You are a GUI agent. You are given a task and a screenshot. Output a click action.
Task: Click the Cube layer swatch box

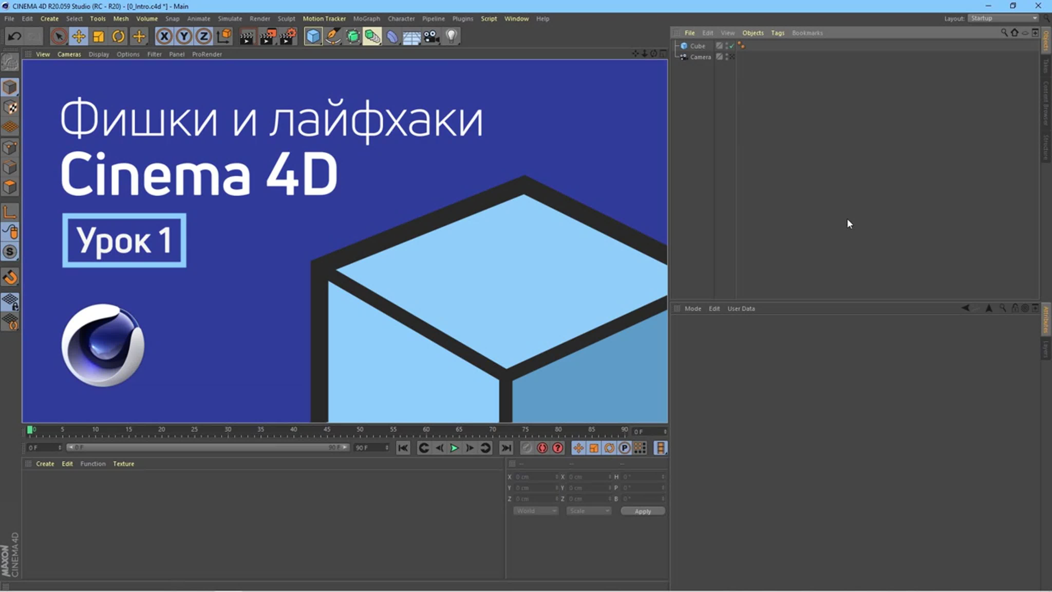(x=720, y=46)
